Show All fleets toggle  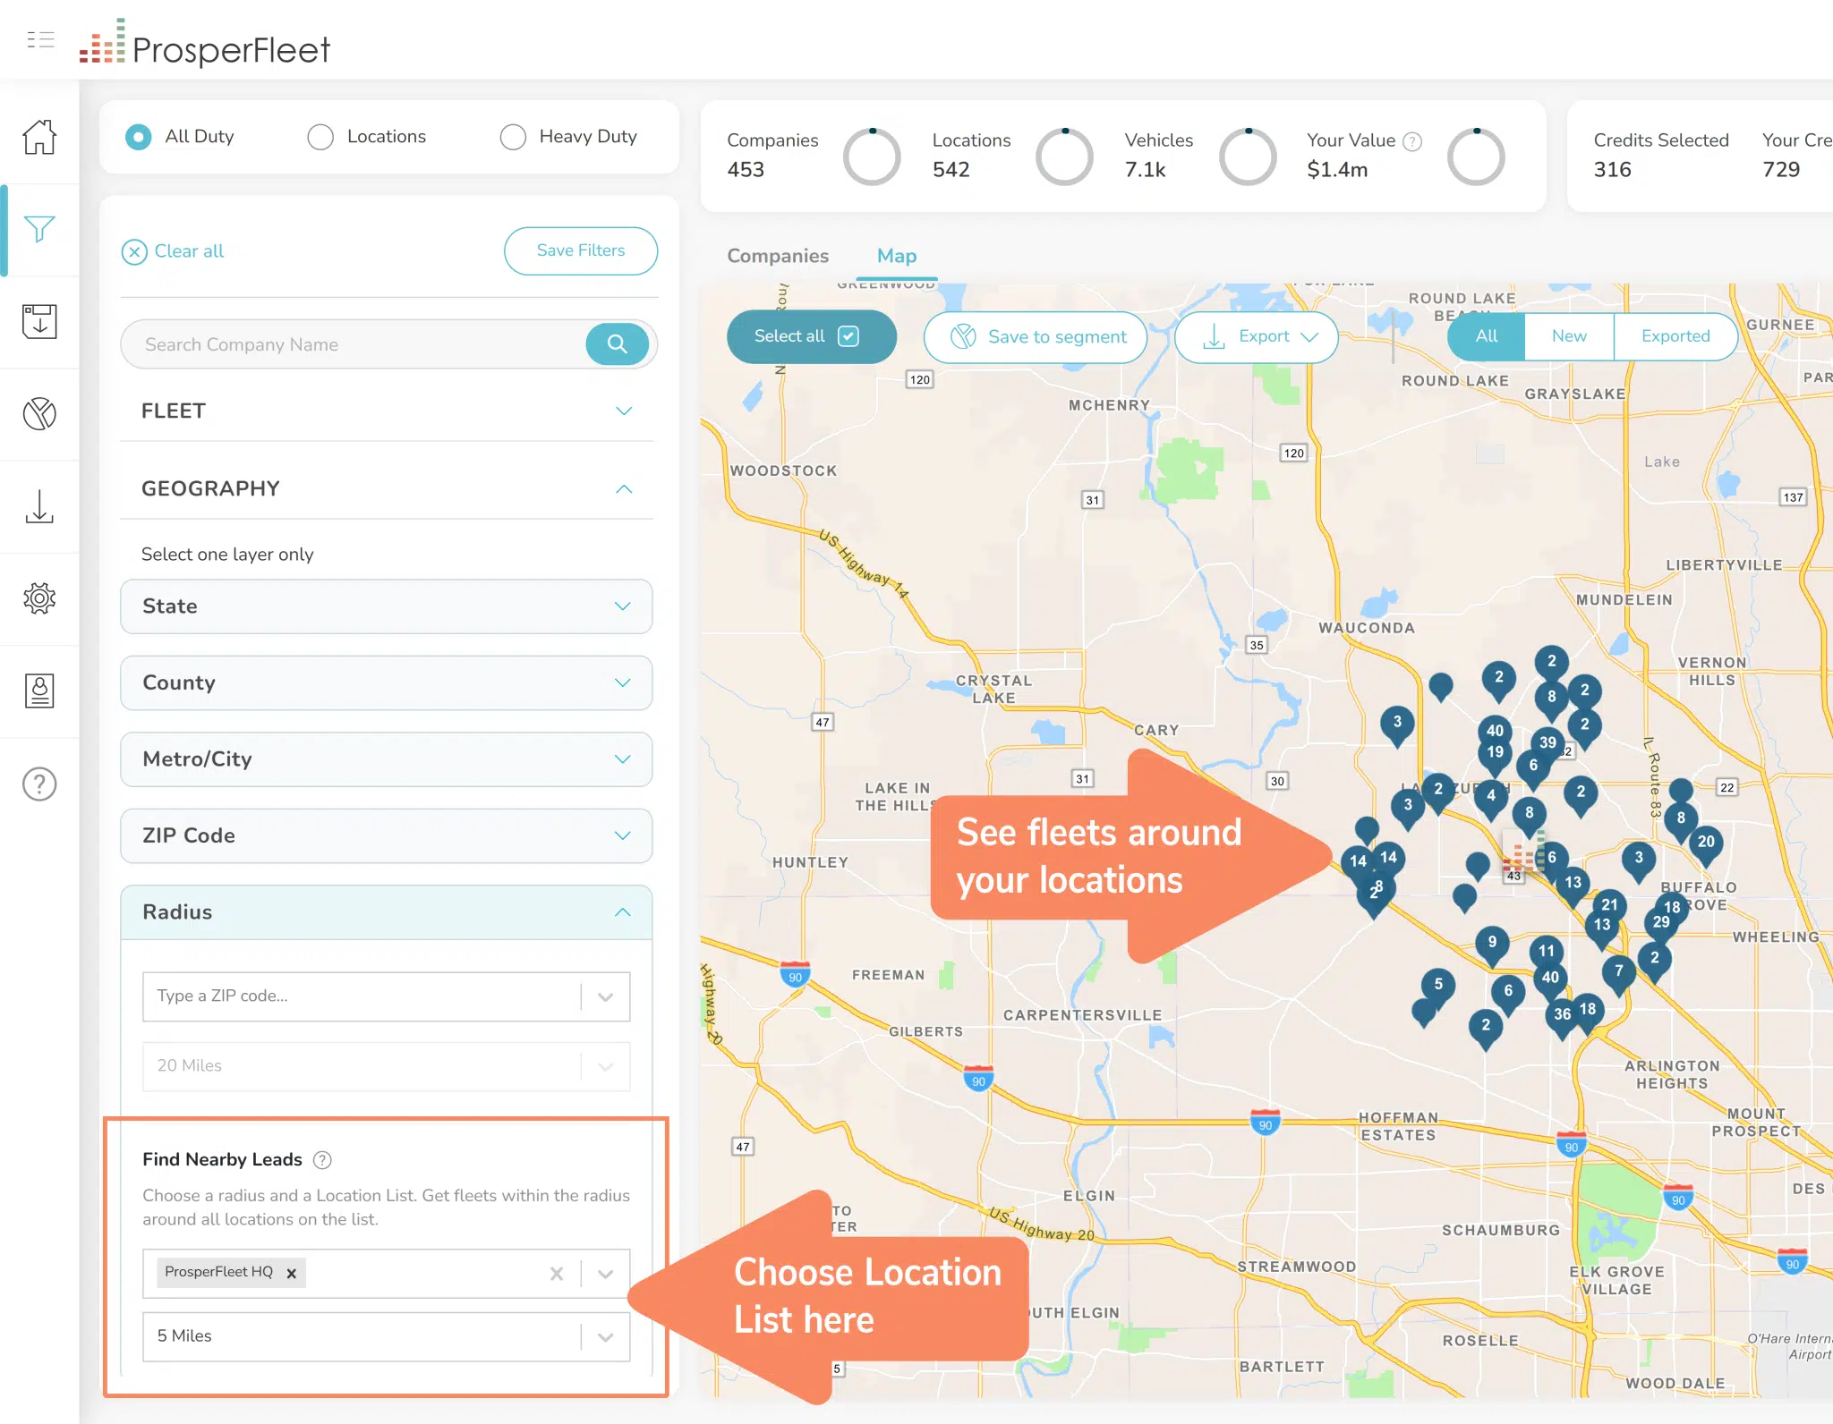tap(1486, 336)
